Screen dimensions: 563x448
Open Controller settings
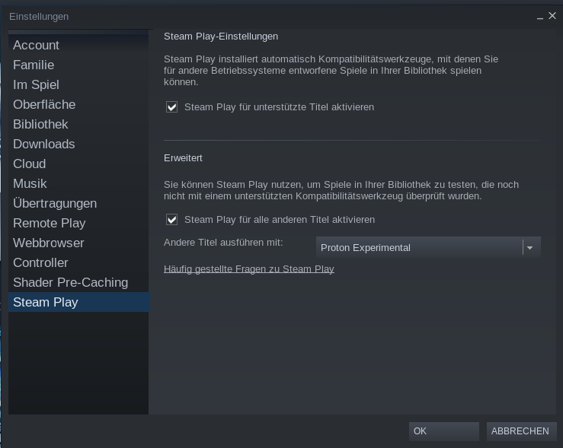pos(78,262)
